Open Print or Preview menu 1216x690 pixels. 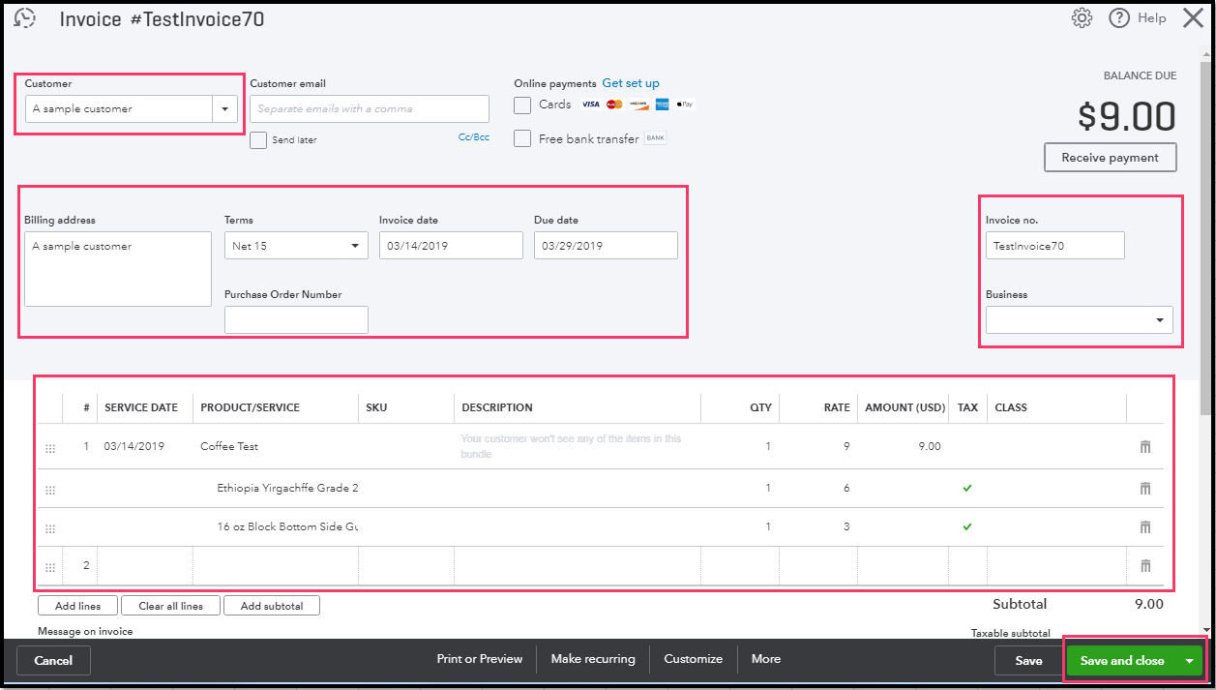(480, 659)
